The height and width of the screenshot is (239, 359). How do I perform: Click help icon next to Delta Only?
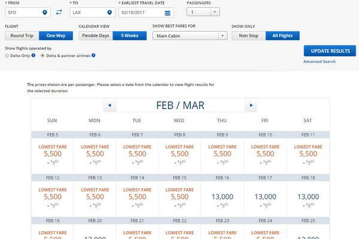34,55
